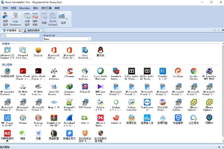The width and height of the screenshot is (224, 149).
Task: Select the Python Launcher icon
Action: [x=131, y=102]
